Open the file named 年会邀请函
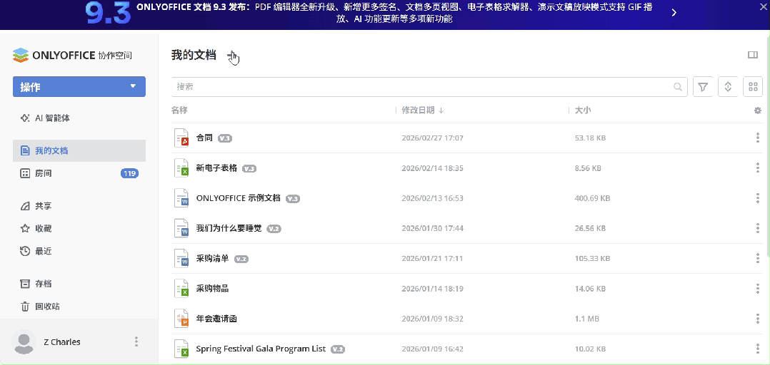The height and width of the screenshot is (365, 770). 216,319
